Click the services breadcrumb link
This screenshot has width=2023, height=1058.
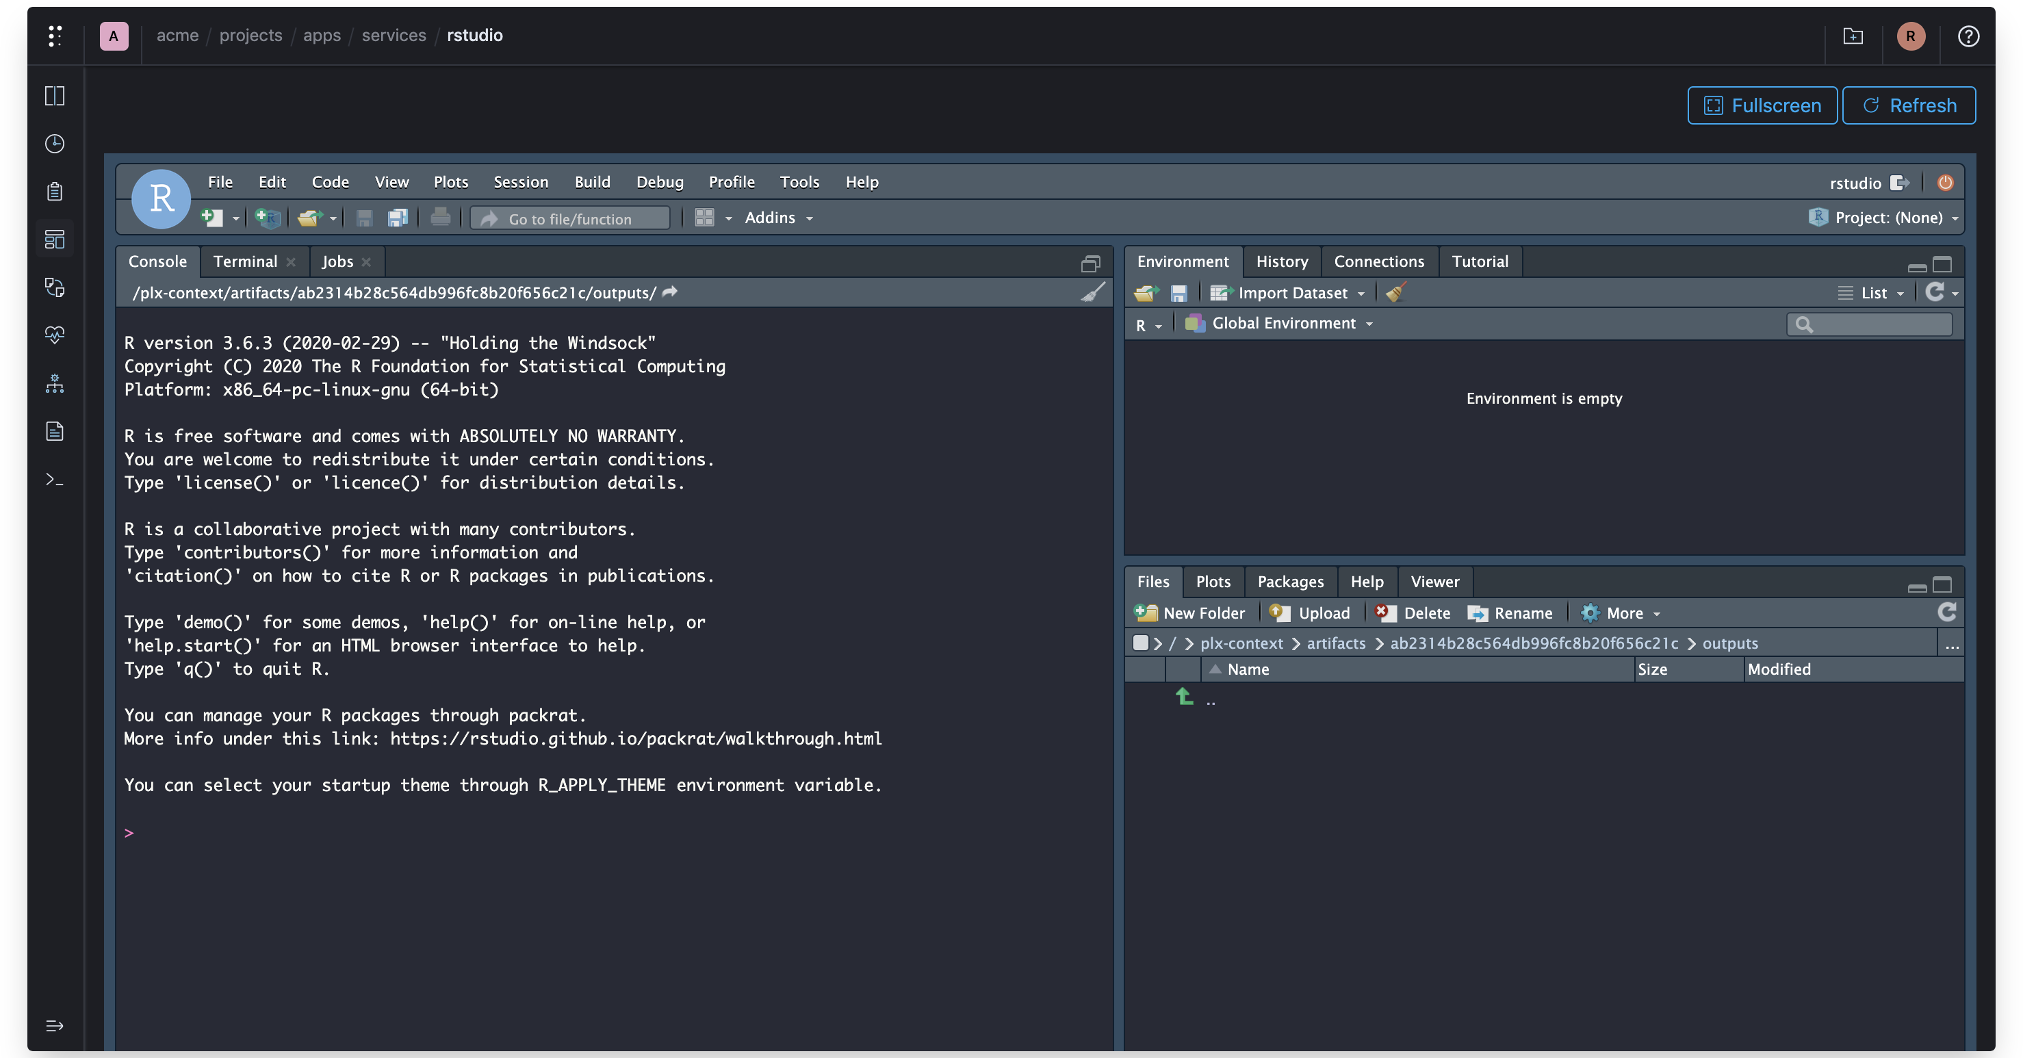394,36
